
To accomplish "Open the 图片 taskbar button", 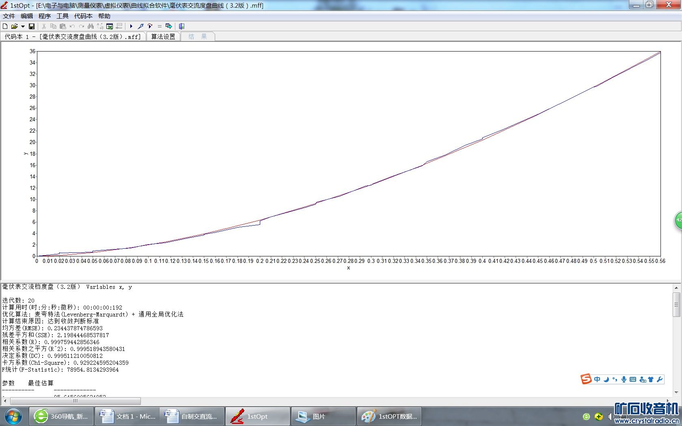I will coord(324,416).
